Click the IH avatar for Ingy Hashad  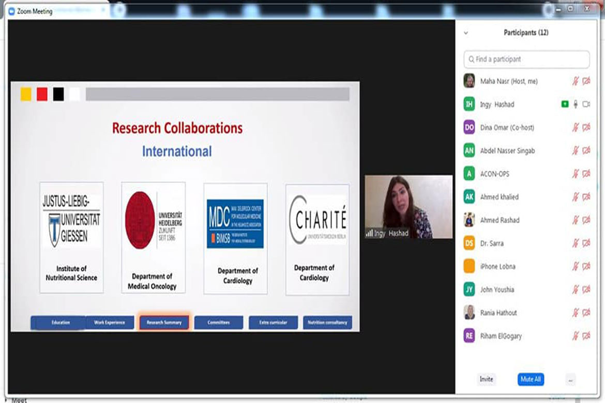pos(469,104)
